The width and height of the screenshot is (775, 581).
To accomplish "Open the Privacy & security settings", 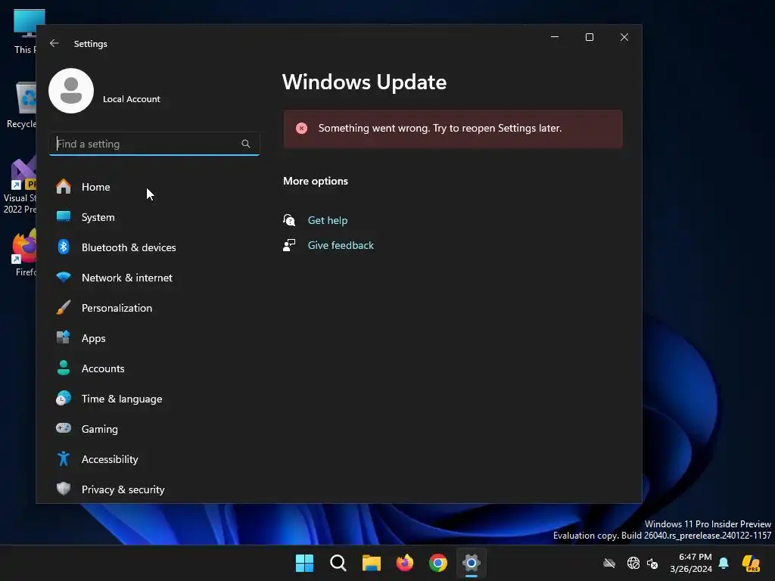I will pos(154,489).
